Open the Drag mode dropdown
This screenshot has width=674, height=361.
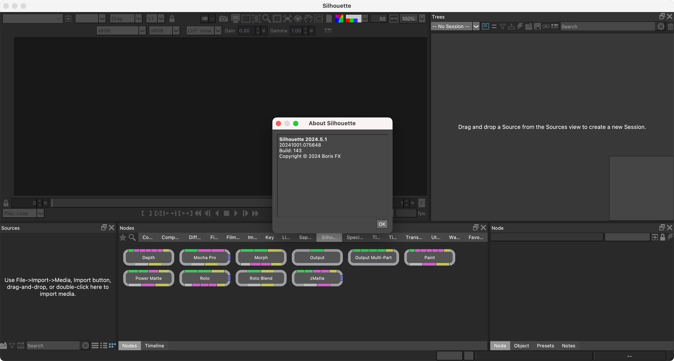pyautogui.click(x=126, y=19)
